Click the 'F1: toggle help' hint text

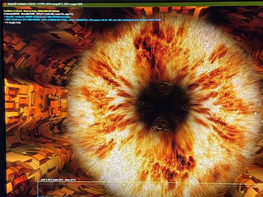pyautogui.click(x=13, y=23)
